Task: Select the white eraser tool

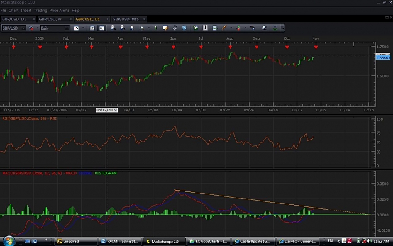Action: point(264,28)
